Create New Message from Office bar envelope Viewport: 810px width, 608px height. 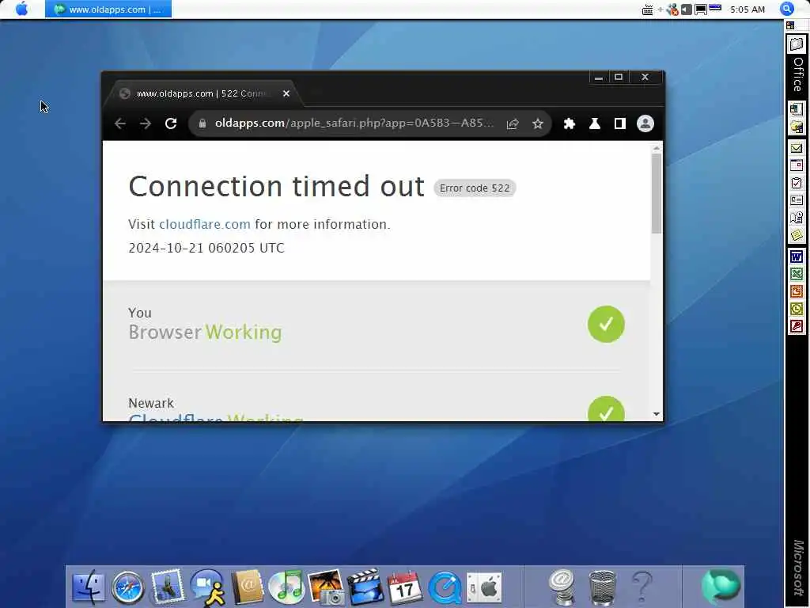[796, 148]
